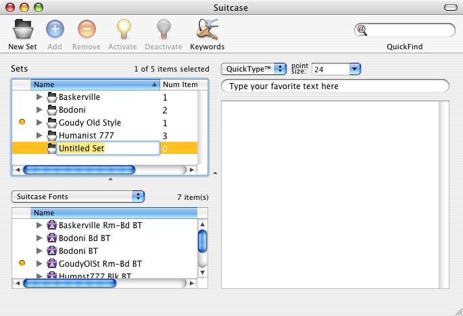Expand the Bodoni Bd BT font
The width and height of the screenshot is (463, 316).
[x=39, y=238]
